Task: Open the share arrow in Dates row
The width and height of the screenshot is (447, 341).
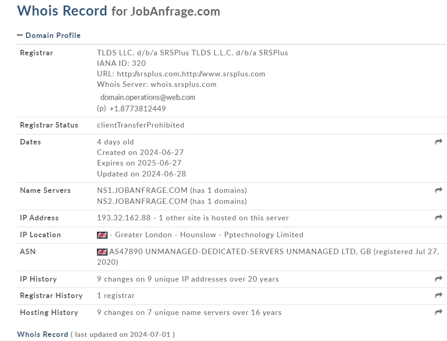Action: click(x=438, y=142)
